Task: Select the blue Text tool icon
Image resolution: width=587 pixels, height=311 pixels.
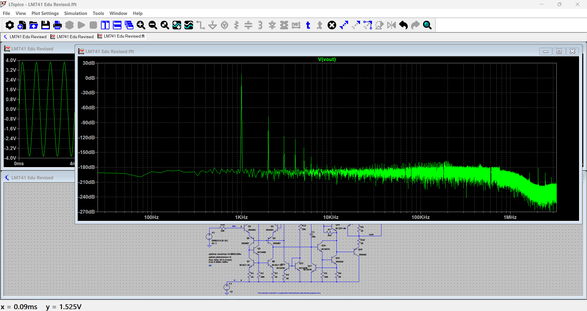Action: [x=308, y=25]
